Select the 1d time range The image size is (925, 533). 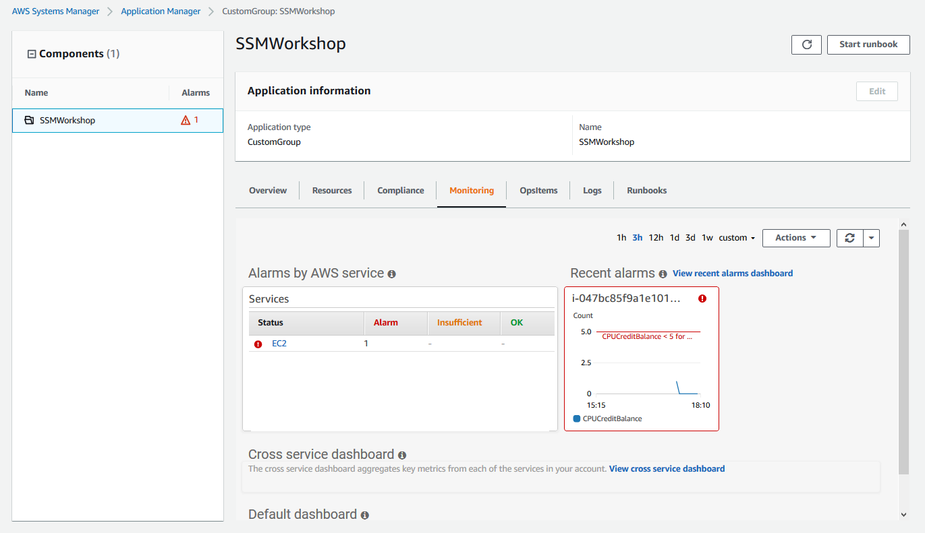(675, 238)
